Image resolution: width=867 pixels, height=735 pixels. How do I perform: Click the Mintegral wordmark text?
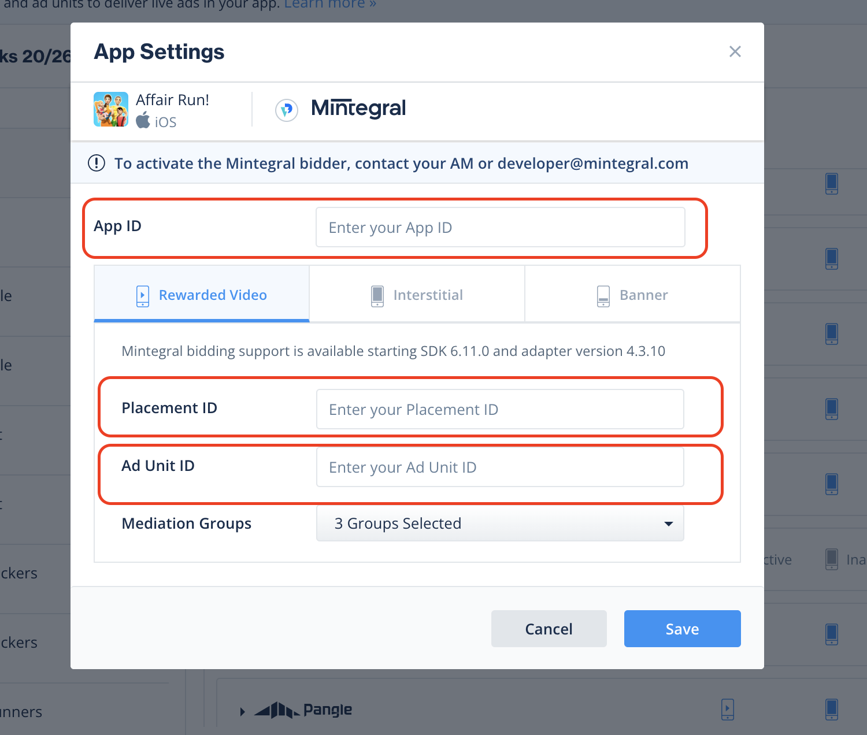[x=358, y=108]
